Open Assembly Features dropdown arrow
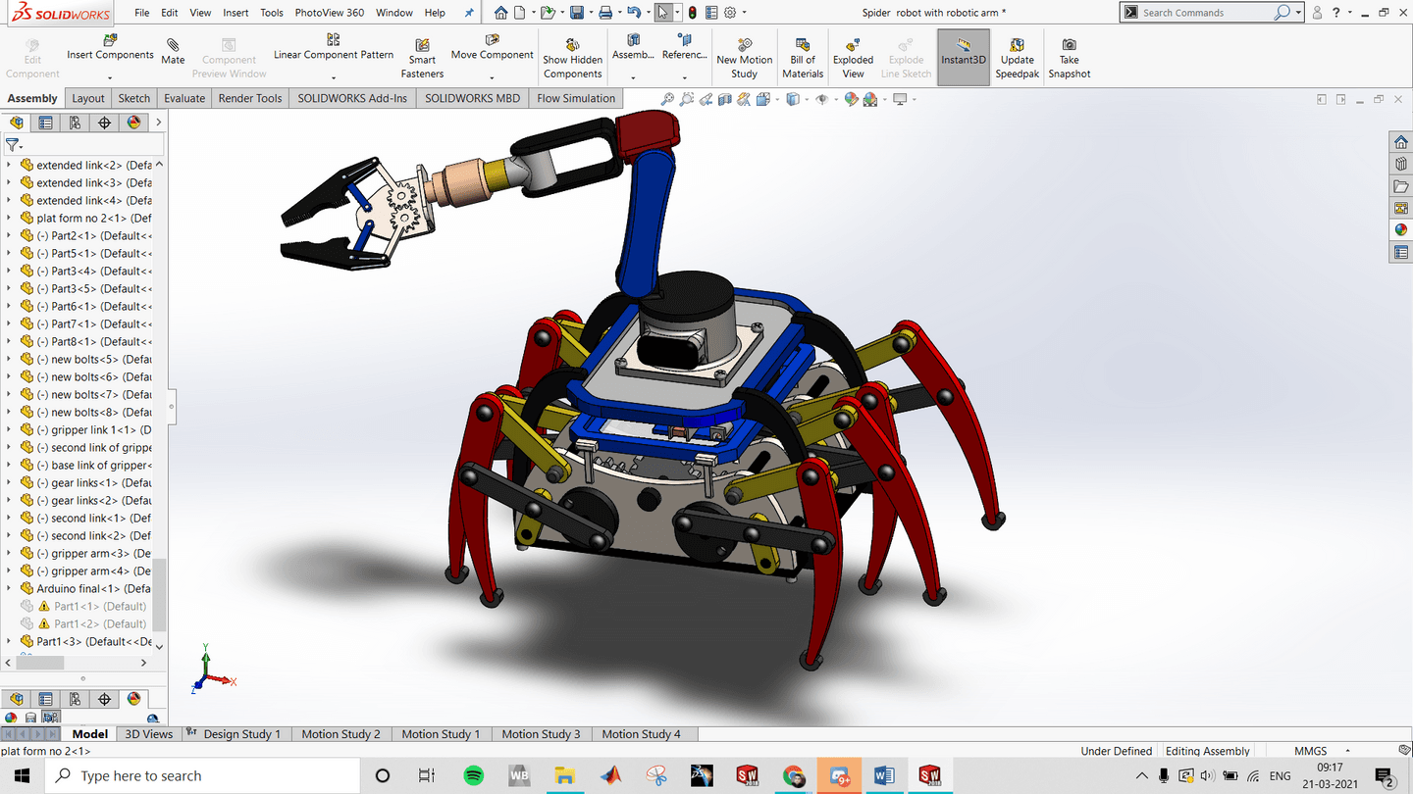 tap(633, 78)
